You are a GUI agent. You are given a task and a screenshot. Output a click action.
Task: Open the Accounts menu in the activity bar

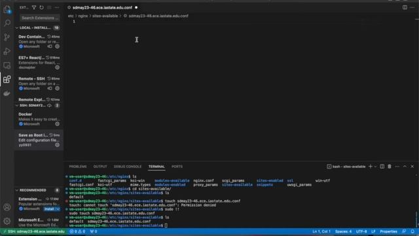pyautogui.click(x=7, y=207)
